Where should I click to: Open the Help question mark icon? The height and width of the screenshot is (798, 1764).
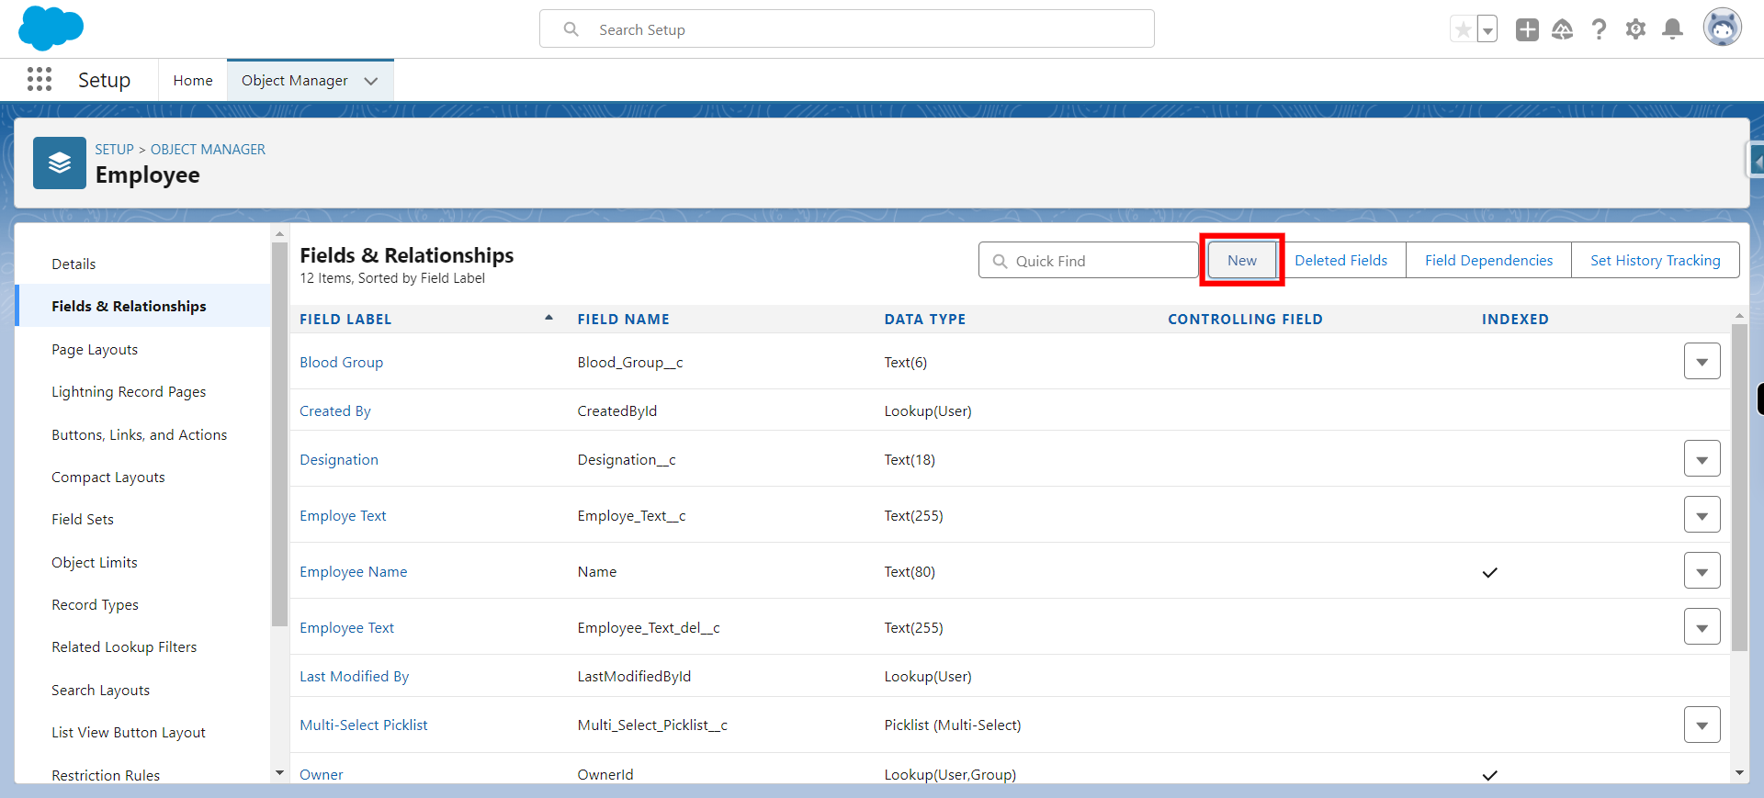(x=1600, y=29)
